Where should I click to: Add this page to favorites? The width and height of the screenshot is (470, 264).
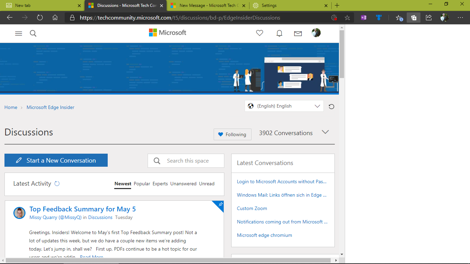coord(348,18)
